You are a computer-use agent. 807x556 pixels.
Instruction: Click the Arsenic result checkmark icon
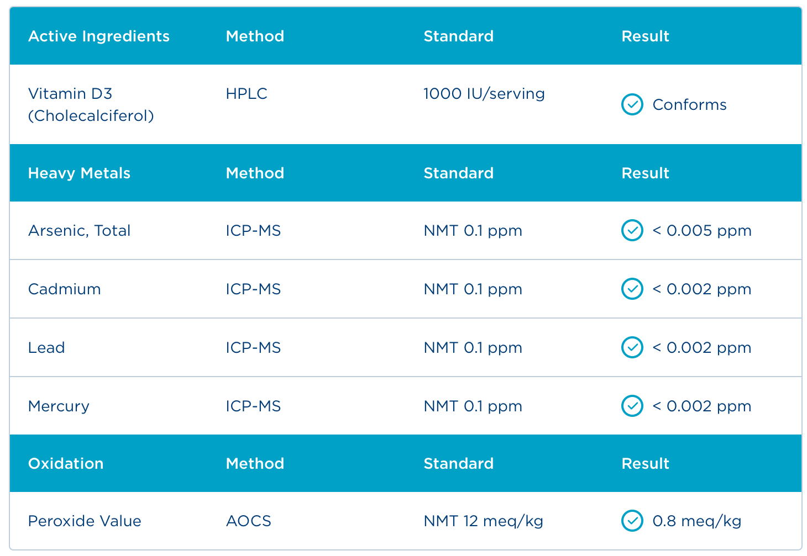(x=632, y=230)
